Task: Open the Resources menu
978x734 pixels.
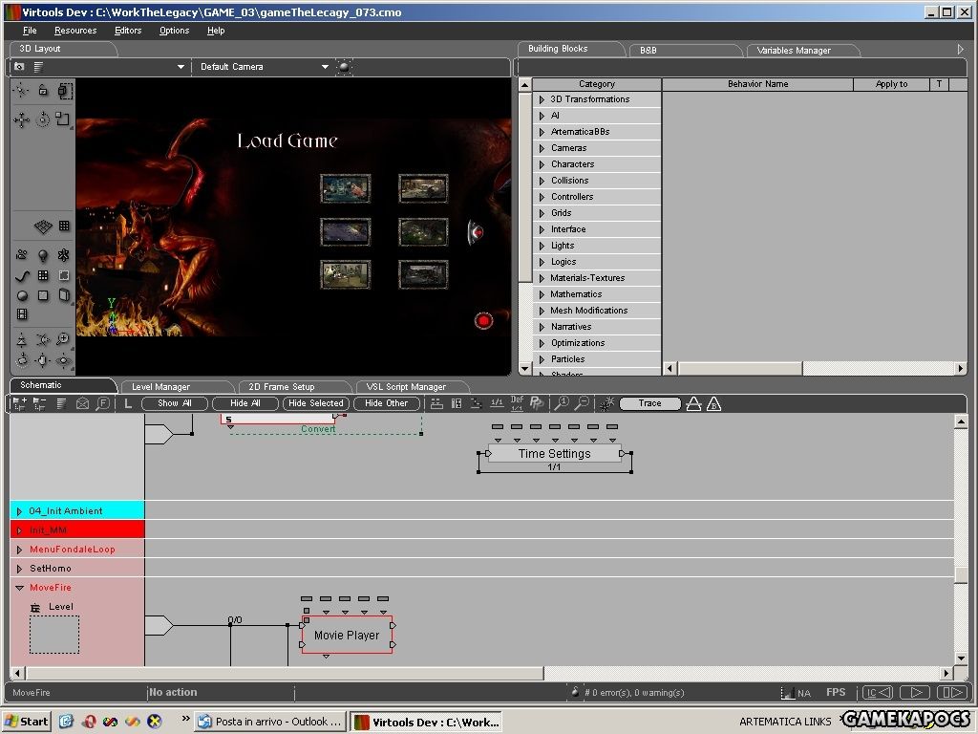Action: pos(75,31)
